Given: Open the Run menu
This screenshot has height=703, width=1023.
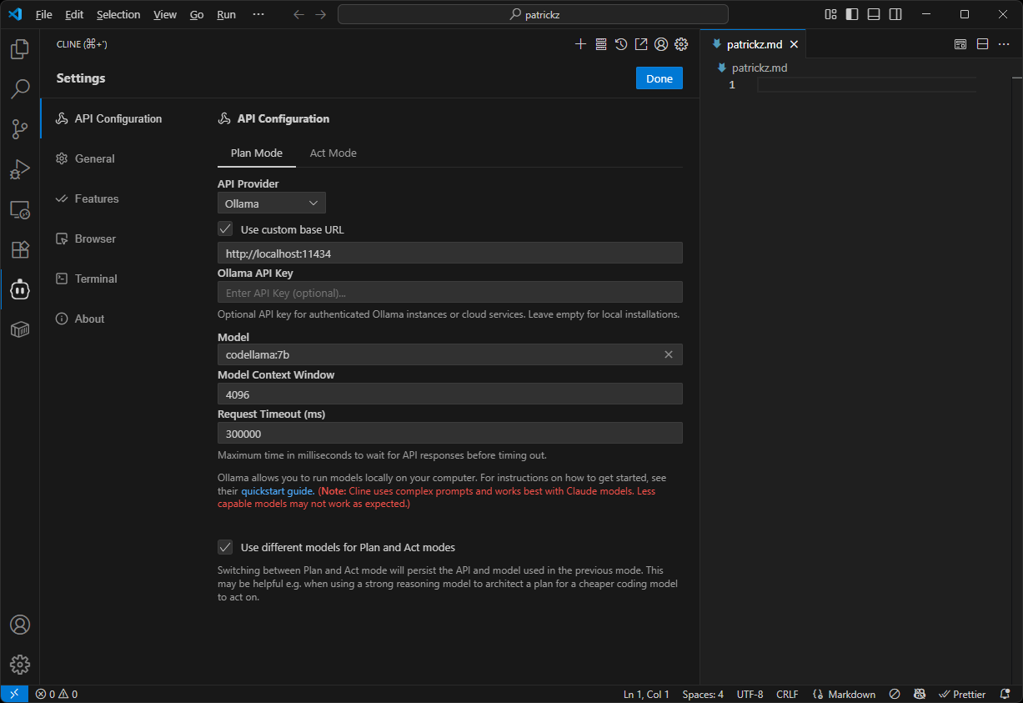Looking at the screenshot, I should [x=226, y=14].
